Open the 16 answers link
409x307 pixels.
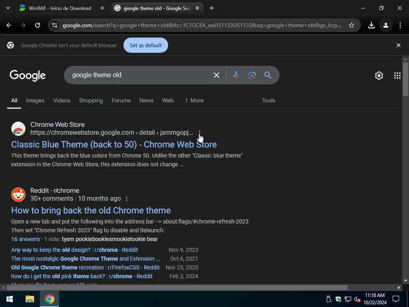(26, 239)
